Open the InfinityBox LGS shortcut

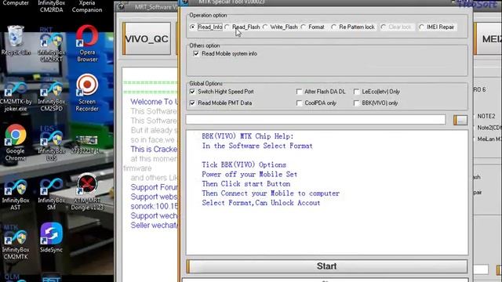51,143
